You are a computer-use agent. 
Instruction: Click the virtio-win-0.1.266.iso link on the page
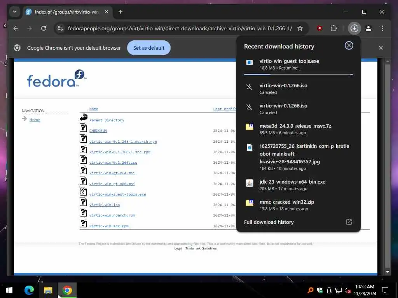coord(113,163)
